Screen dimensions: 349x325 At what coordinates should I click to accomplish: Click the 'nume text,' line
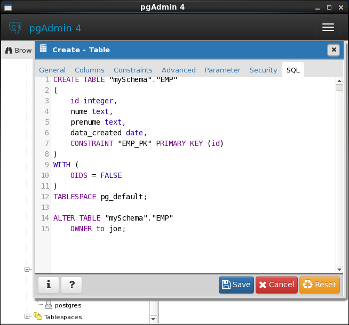(92, 111)
